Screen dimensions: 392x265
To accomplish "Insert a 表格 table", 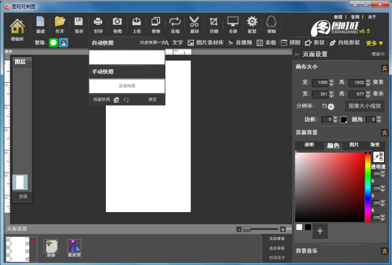I will [266, 43].
